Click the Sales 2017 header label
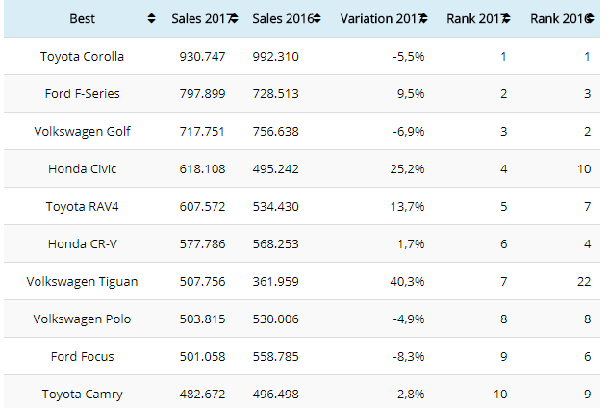The height and width of the screenshot is (408, 608). (x=202, y=18)
